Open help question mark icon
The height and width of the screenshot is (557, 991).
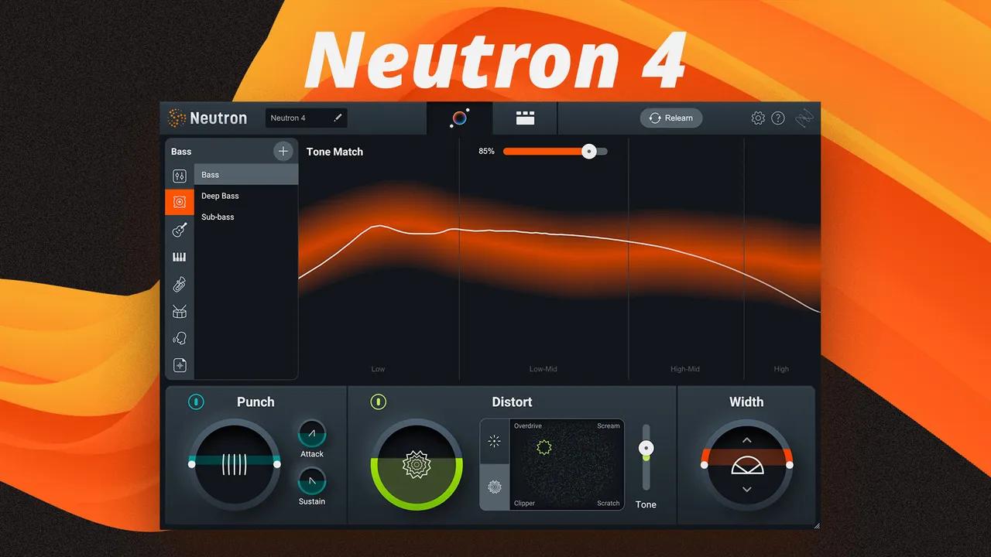(x=778, y=118)
